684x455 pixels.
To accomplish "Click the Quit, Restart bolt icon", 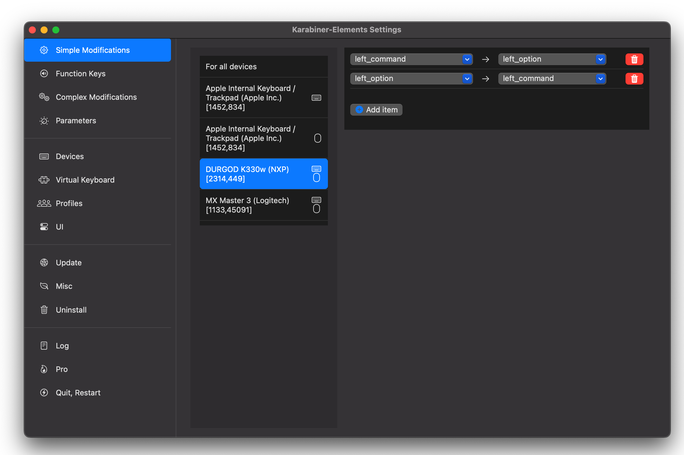I will [44, 392].
